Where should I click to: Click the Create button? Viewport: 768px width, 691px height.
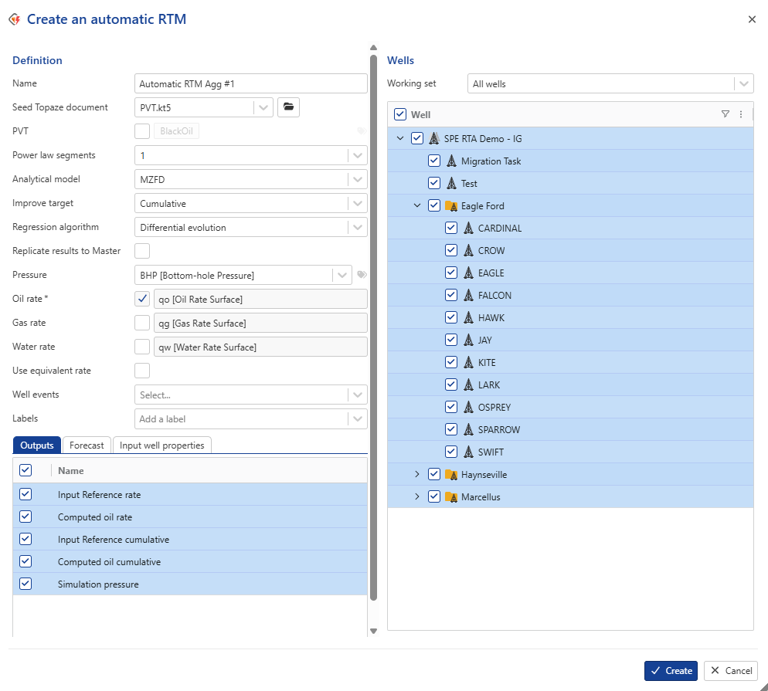(x=671, y=671)
